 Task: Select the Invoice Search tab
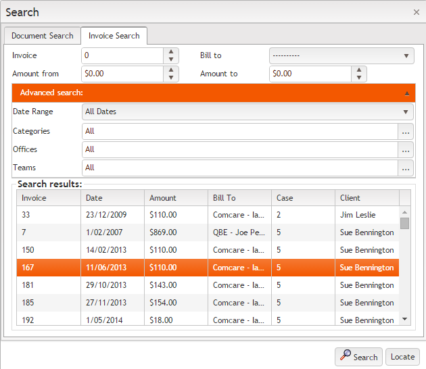tap(114, 36)
